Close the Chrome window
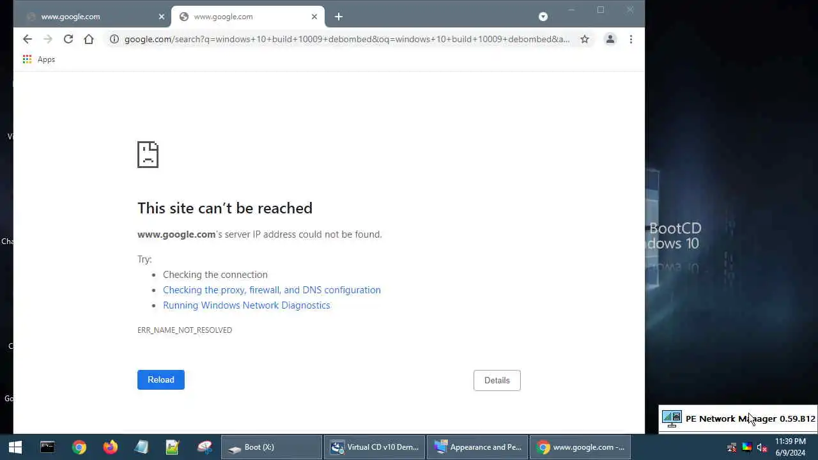 (x=630, y=10)
